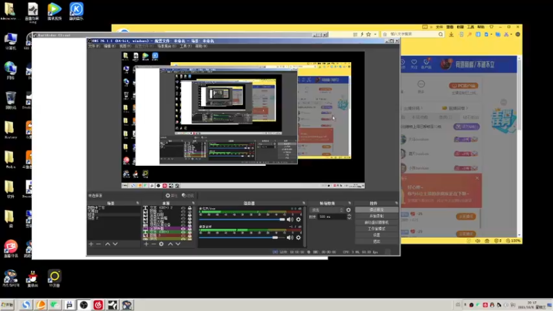The image size is (553, 311).
Task: Click NetEase music icon in taskbar
Action: pyautogui.click(x=98, y=305)
